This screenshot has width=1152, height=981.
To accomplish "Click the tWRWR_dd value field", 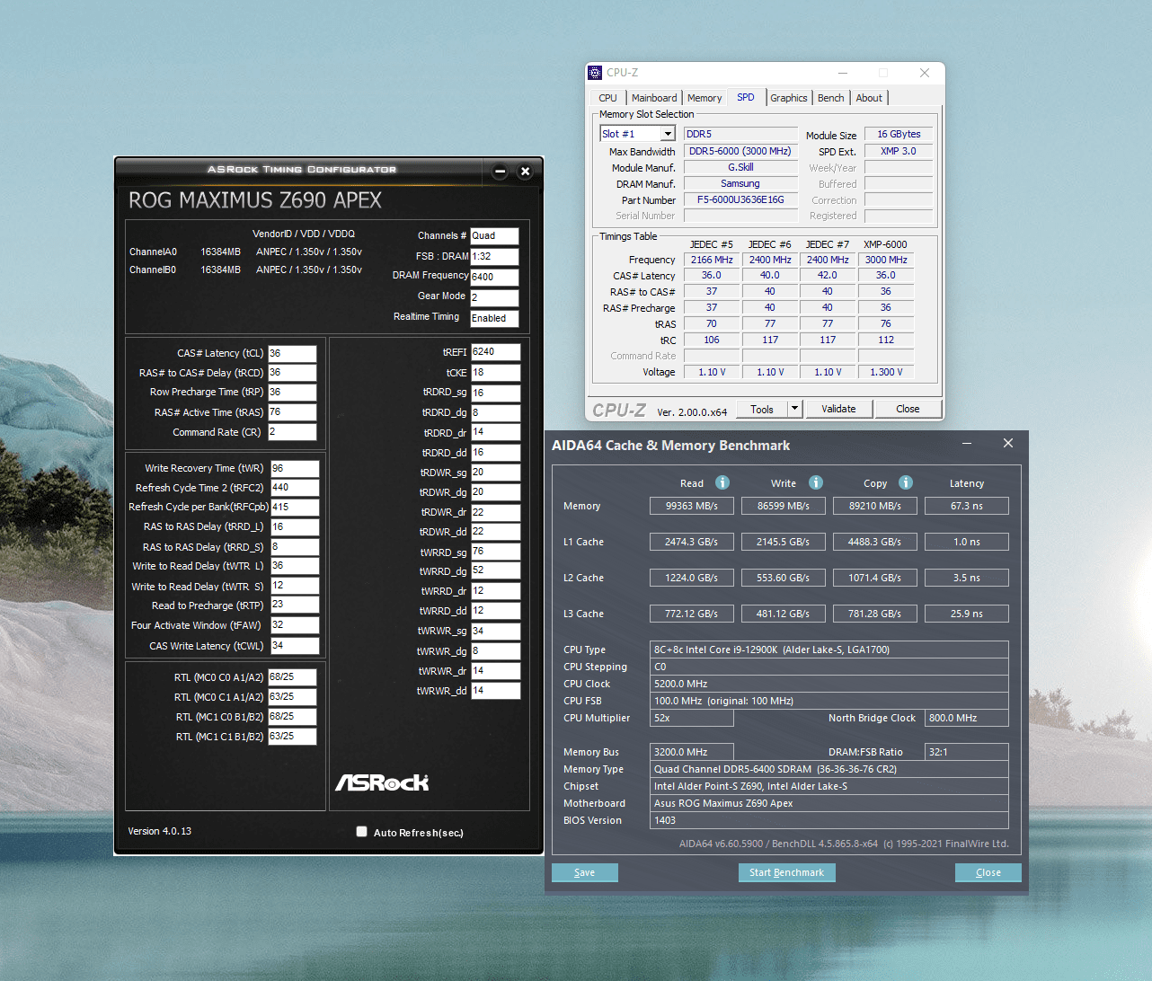I will pyautogui.click(x=495, y=691).
